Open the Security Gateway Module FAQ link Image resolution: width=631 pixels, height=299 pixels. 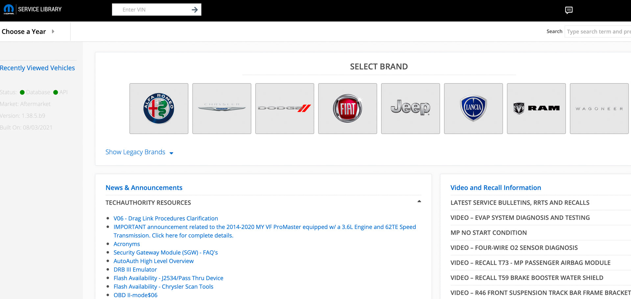[x=165, y=252]
